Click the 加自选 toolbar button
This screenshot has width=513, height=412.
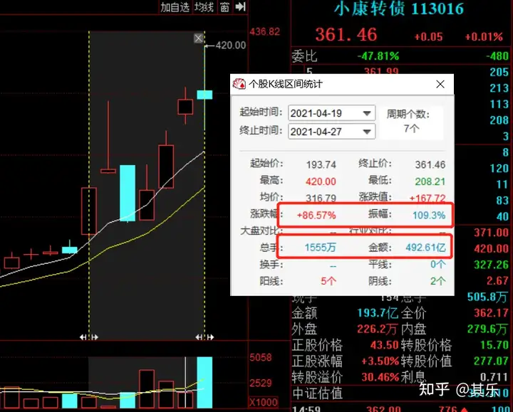175,7
